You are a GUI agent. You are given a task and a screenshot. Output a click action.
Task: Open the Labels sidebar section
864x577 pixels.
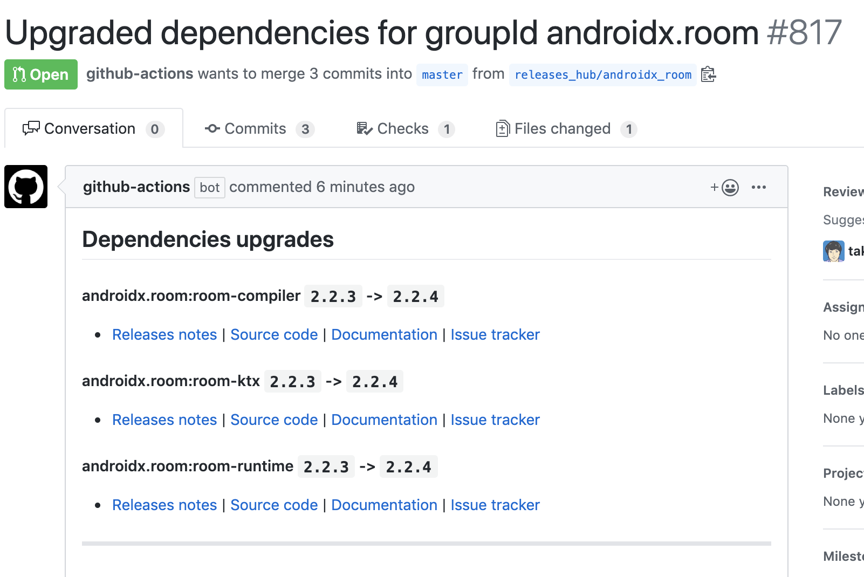pos(844,390)
